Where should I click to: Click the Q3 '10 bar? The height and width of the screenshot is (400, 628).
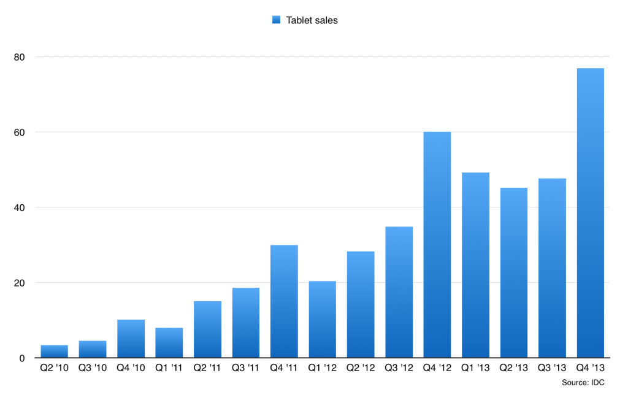(x=93, y=349)
